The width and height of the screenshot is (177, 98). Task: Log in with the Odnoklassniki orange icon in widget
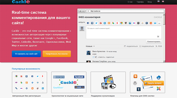coord(109,23)
